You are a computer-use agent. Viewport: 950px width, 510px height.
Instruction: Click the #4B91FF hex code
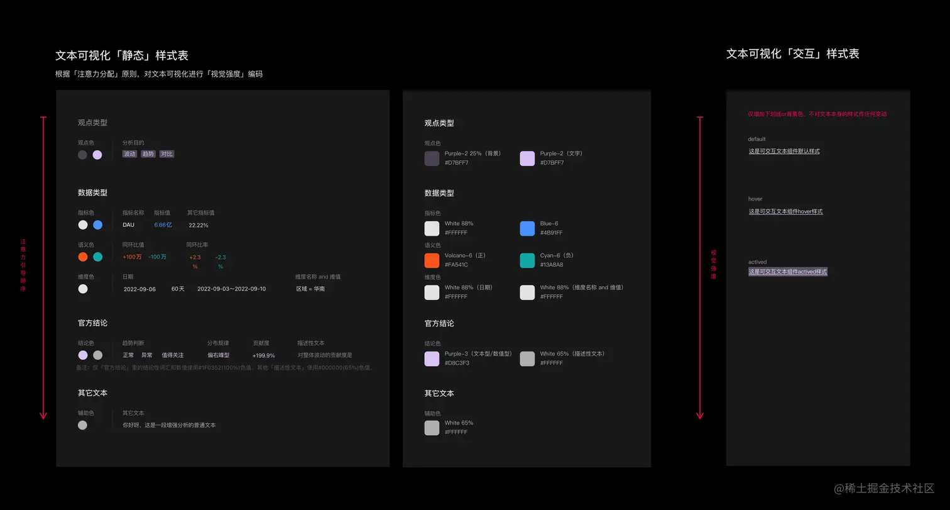point(552,233)
